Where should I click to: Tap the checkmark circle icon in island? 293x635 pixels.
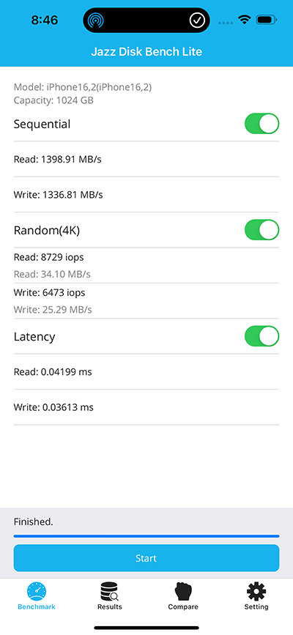tap(197, 20)
